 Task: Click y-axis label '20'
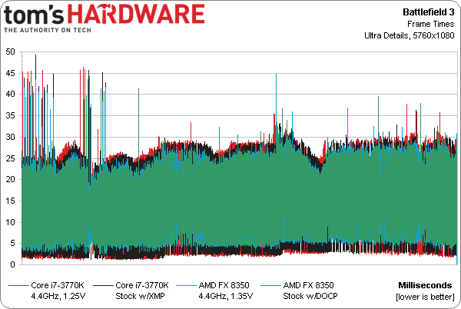(x=10, y=179)
